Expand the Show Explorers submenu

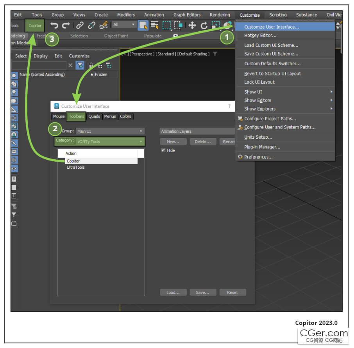tap(285, 109)
